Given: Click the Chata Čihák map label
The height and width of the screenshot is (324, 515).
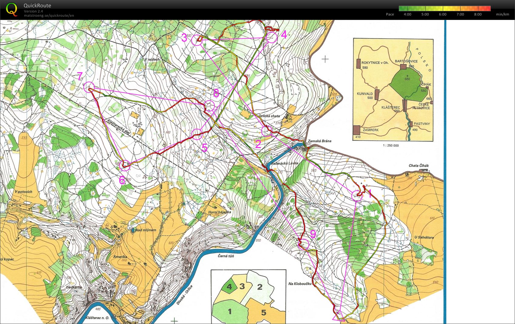Looking at the screenshot, I should pyautogui.click(x=419, y=166).
